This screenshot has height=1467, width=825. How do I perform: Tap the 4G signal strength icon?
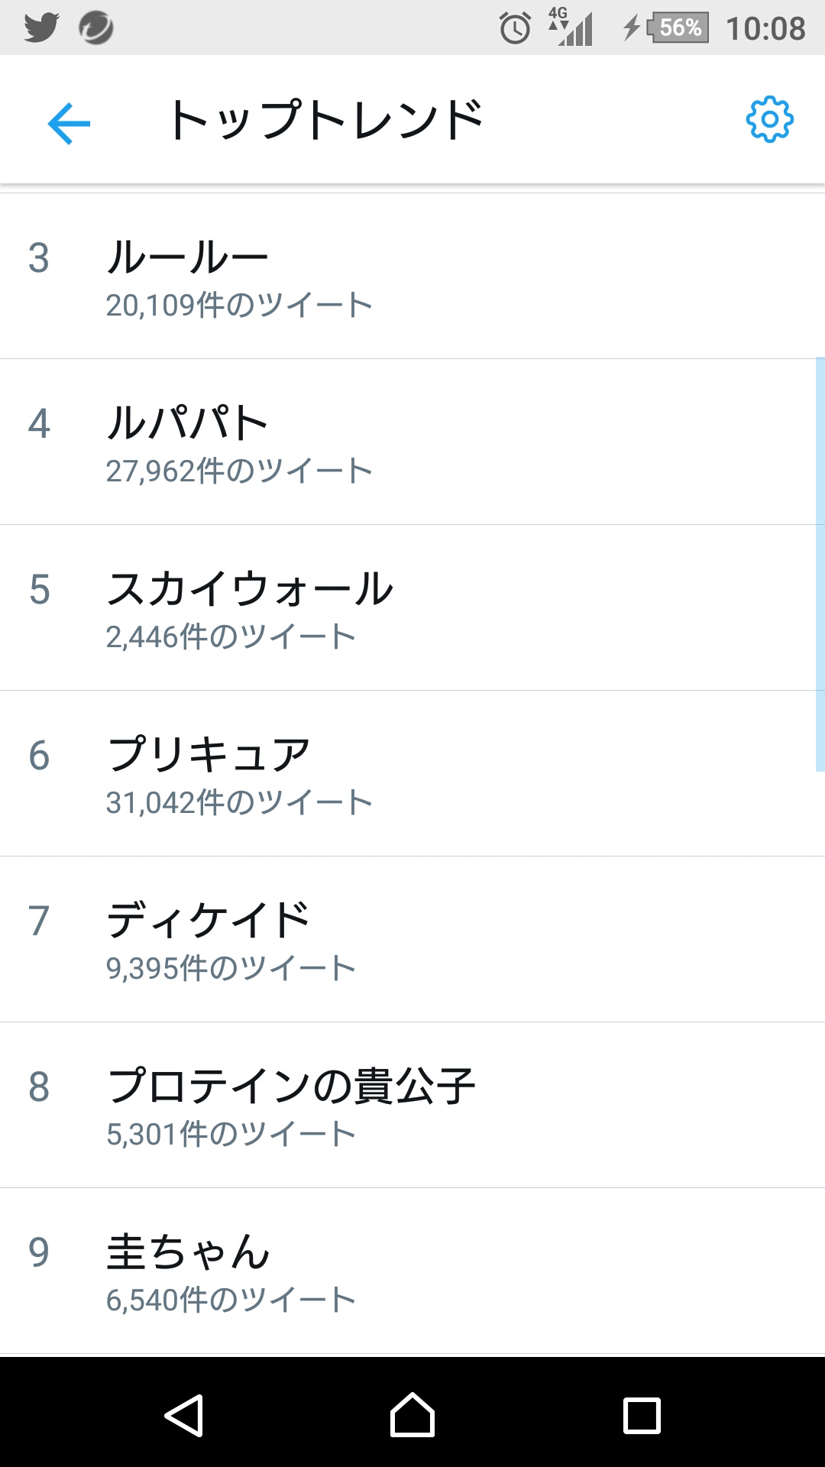pyautogui.click(x=571, y=28)
